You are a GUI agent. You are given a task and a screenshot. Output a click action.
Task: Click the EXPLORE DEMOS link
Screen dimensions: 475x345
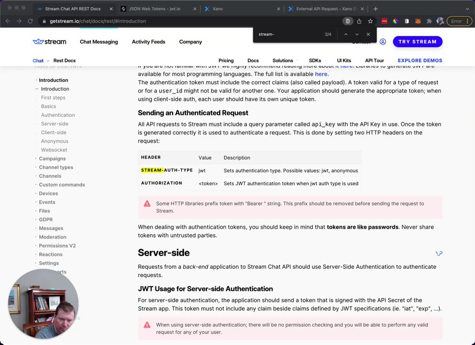[420, 60]
